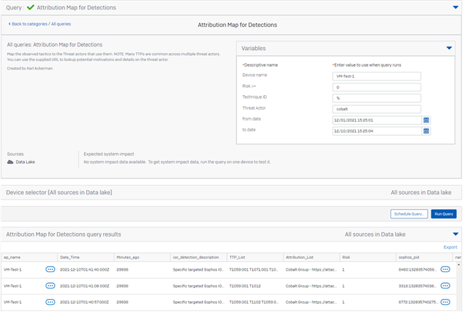Open the from date calendar picker
The width and height of the screenshot is (464, 312).
coord(426,120)
